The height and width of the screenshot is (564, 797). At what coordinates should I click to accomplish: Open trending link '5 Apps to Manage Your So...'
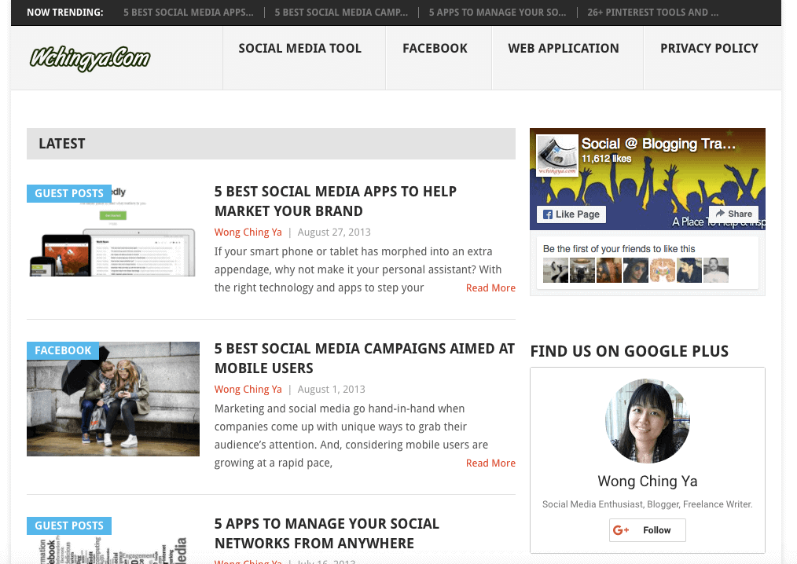[497, 13]
